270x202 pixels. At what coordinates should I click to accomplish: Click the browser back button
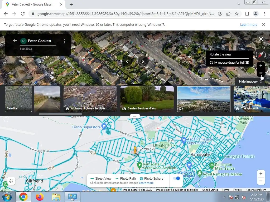coord(6,14)
